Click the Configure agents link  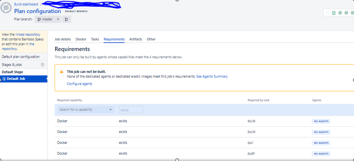[79, 84]
